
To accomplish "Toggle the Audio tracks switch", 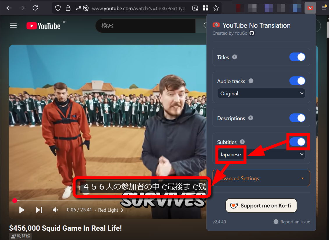I will coord(297,81).
